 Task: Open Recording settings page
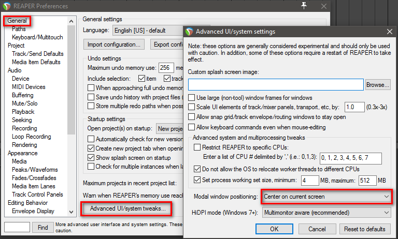pos(24,128)
